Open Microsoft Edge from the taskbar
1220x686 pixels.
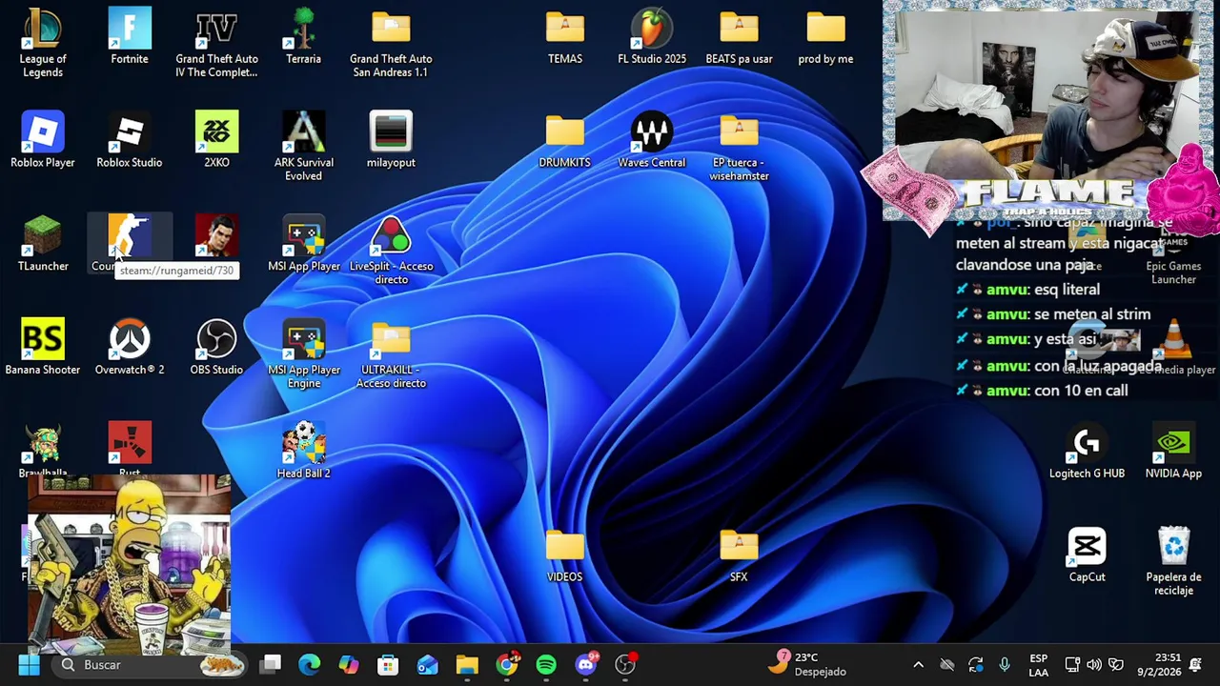pyautogui.click(x=310, y=664)
